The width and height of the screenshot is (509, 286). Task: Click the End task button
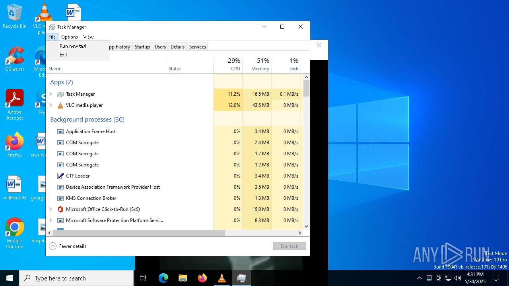pyautogui.click(x=289, y=246)
